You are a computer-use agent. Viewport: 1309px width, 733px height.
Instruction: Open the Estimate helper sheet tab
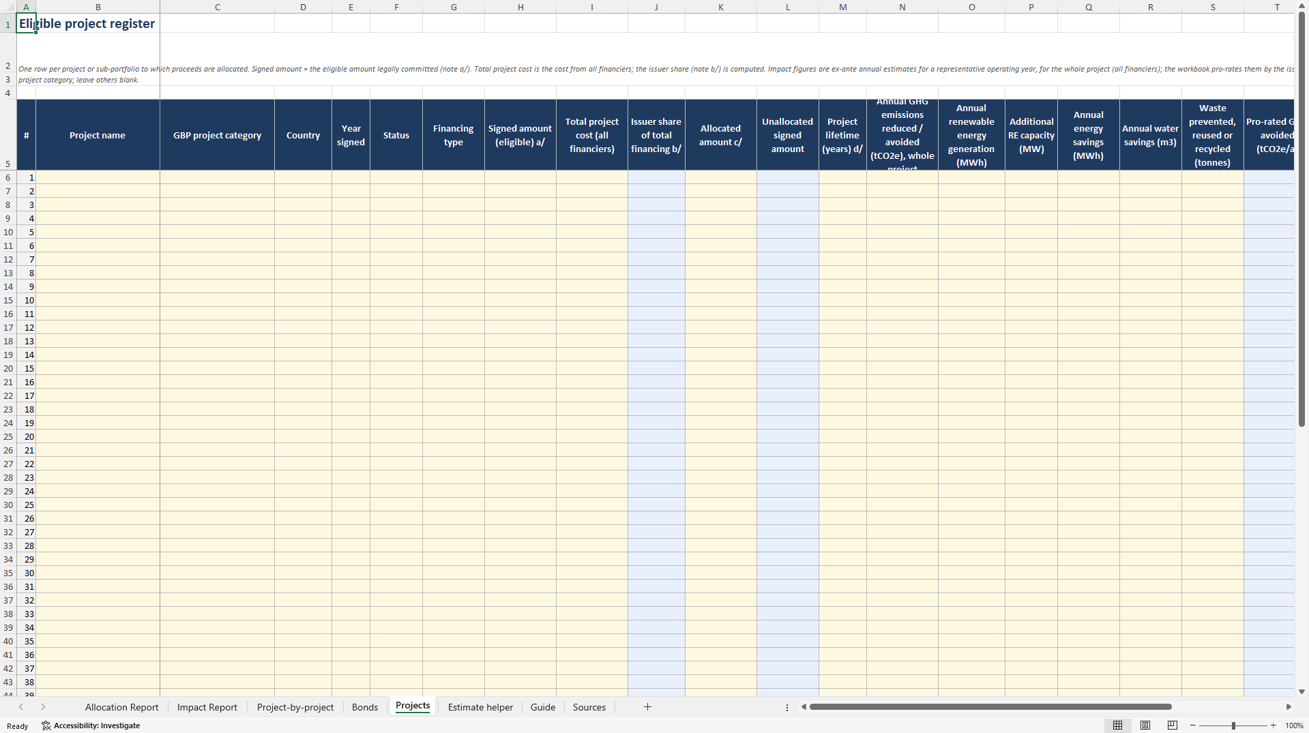coord(480,707)
